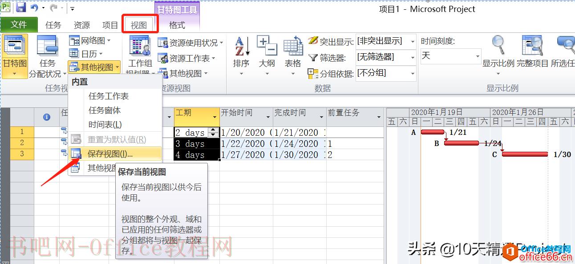Viewport: 575px width, 264px height.
Task: Click Gantt bar for task B
Action: point(462,143)
